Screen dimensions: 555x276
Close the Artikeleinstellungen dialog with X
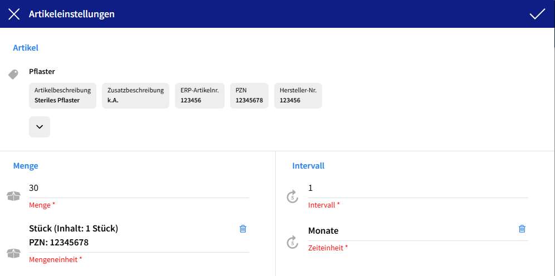(x=14, y=14)
